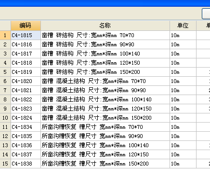Click 10m unit cell in row C4-1838

tap(183, 164)
